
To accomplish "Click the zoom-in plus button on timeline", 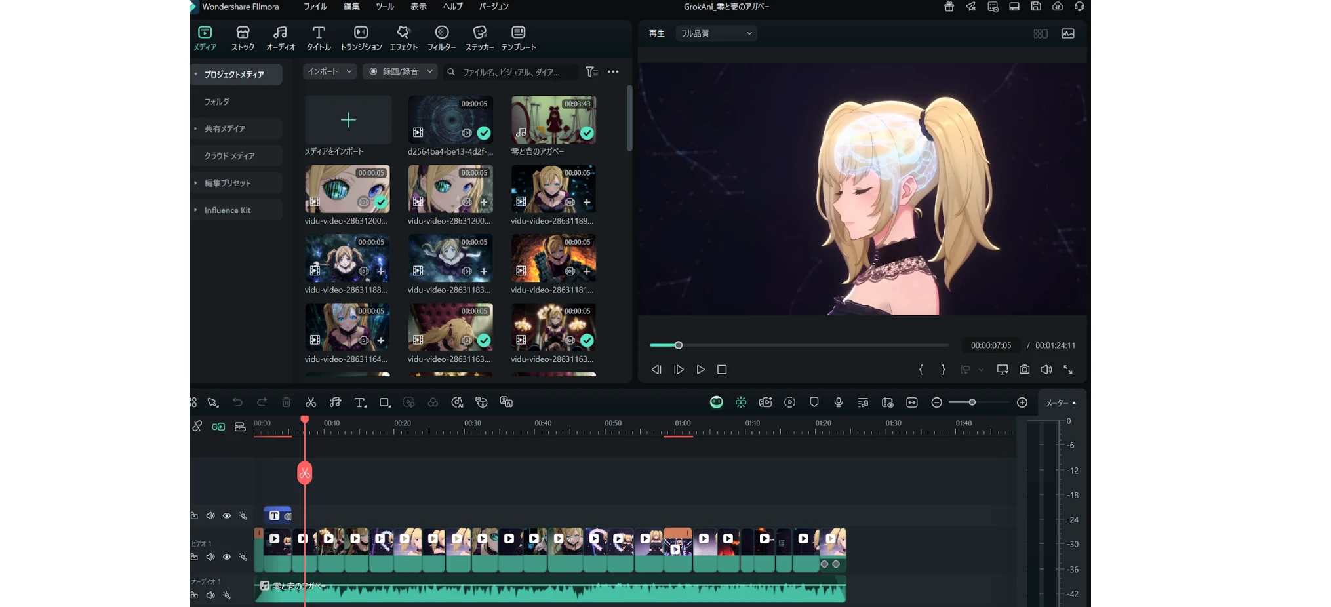I will pos(1022,402).
